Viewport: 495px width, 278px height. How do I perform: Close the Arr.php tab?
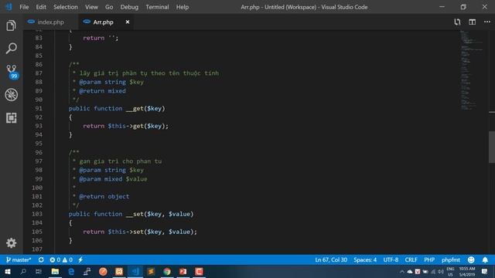click(128, 22)
